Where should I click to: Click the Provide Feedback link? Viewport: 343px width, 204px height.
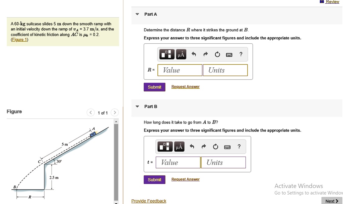pos(149,201)
